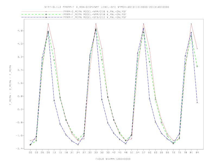
Task: Click the 15 forecast hour tick label
Action: pos(60,152)
